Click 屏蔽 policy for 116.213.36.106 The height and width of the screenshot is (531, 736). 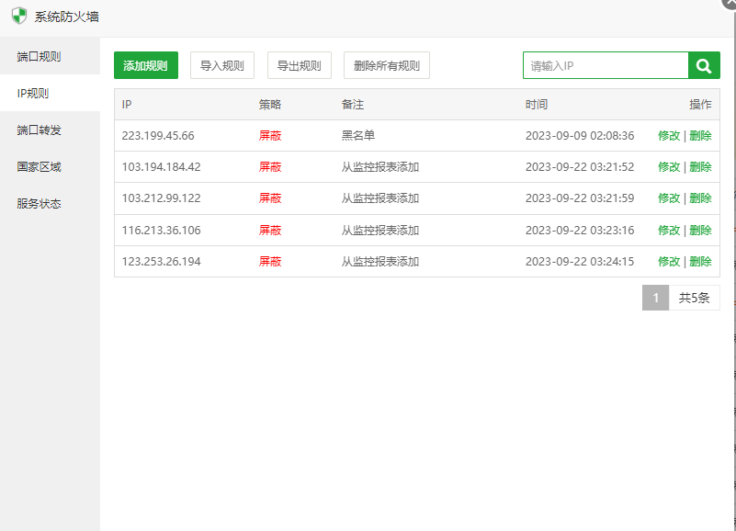pyautogui.click(x=270, y=230)
